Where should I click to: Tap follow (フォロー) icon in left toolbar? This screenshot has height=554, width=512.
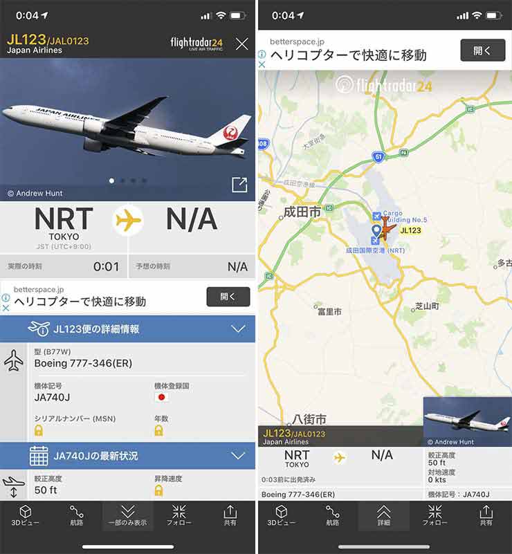(x=179, y=515)
